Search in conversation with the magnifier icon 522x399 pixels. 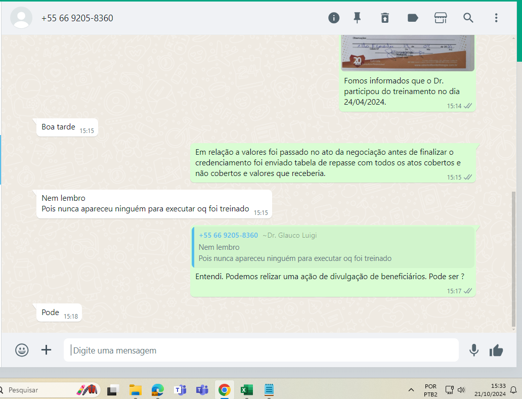point(468,18)
